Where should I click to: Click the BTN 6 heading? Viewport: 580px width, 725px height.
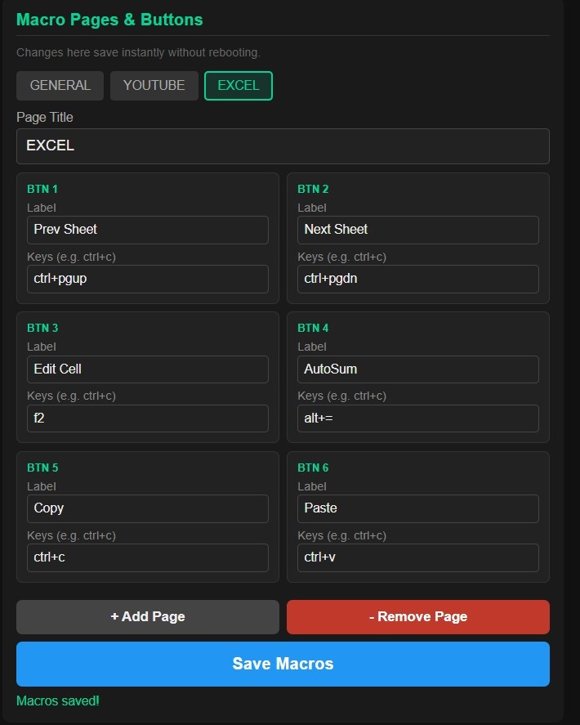pos(313,468)
